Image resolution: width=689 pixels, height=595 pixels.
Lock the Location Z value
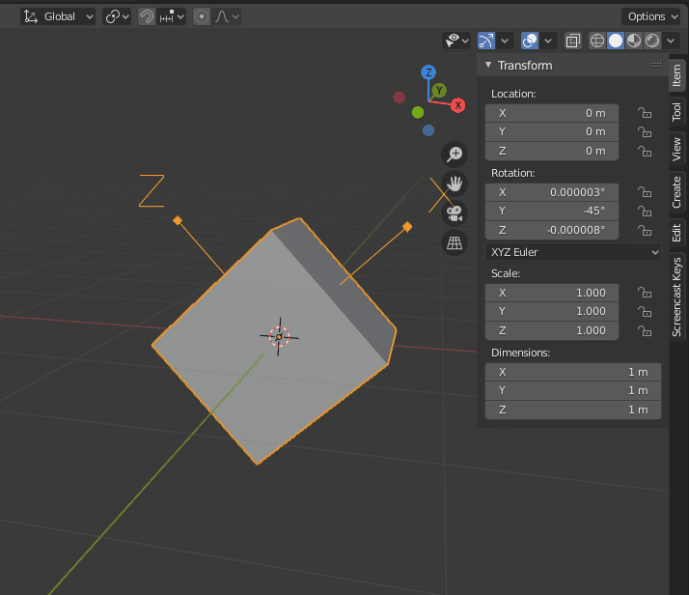tap(645, 152)
